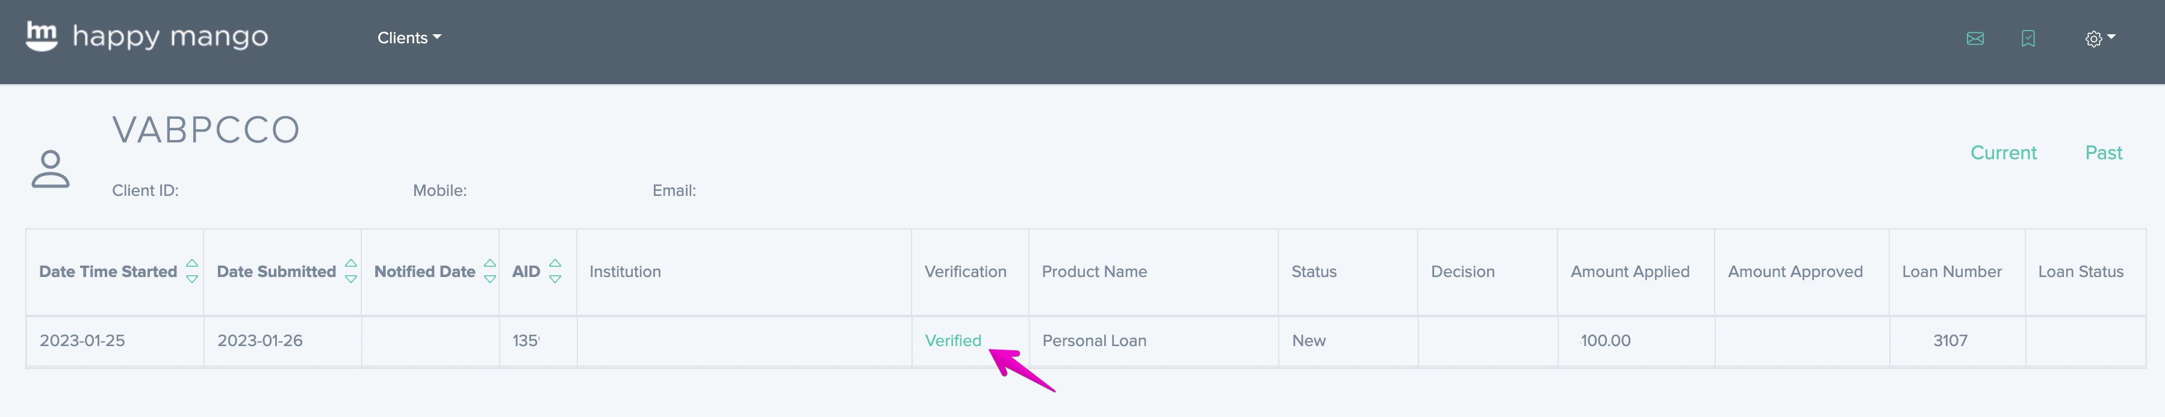Switch to the Current tab
2165x417 pixels.
click(x=2004, y=153)
